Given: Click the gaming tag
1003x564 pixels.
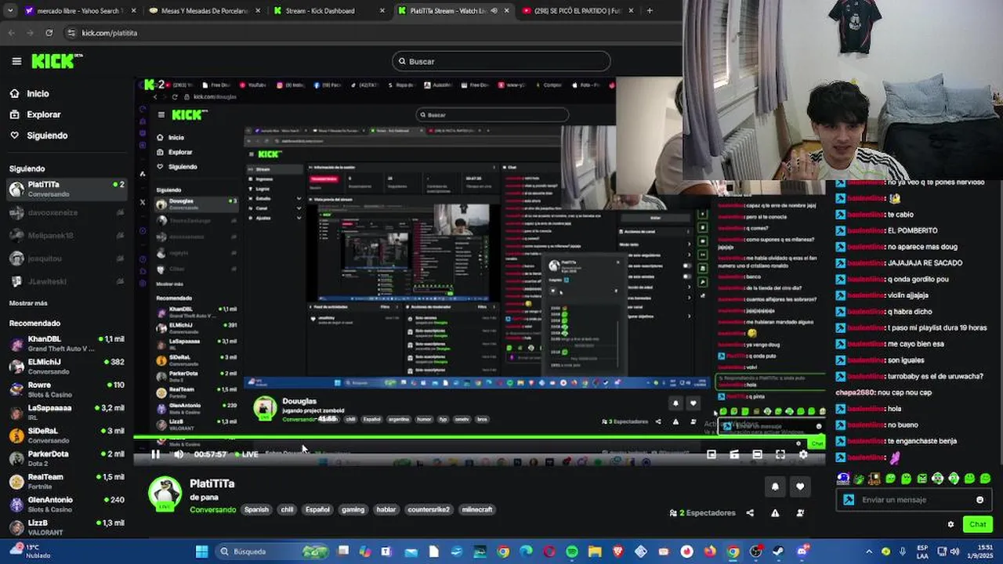Looking at the screenshot, I should tap(353, 509).
